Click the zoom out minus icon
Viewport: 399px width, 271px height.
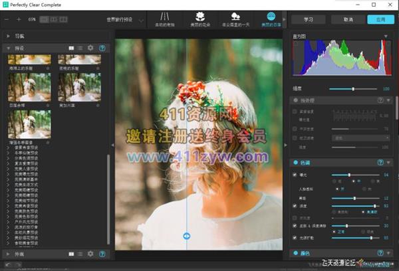point(8,20)
